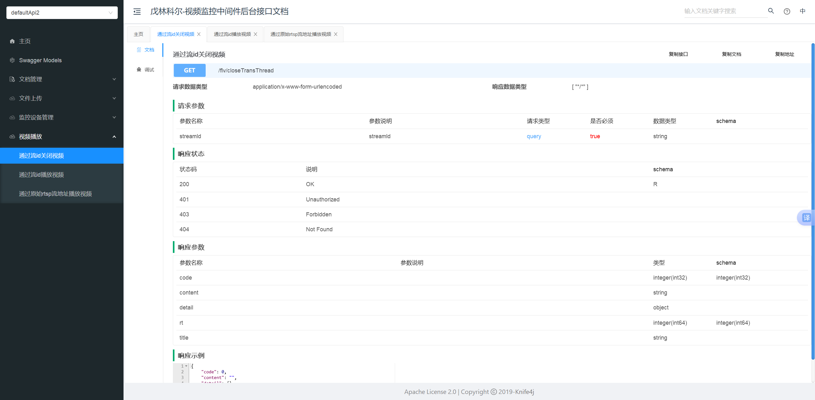Click the sidebar collapse menu icon
This screenshot has height=400, width=815.
point(137,12)
